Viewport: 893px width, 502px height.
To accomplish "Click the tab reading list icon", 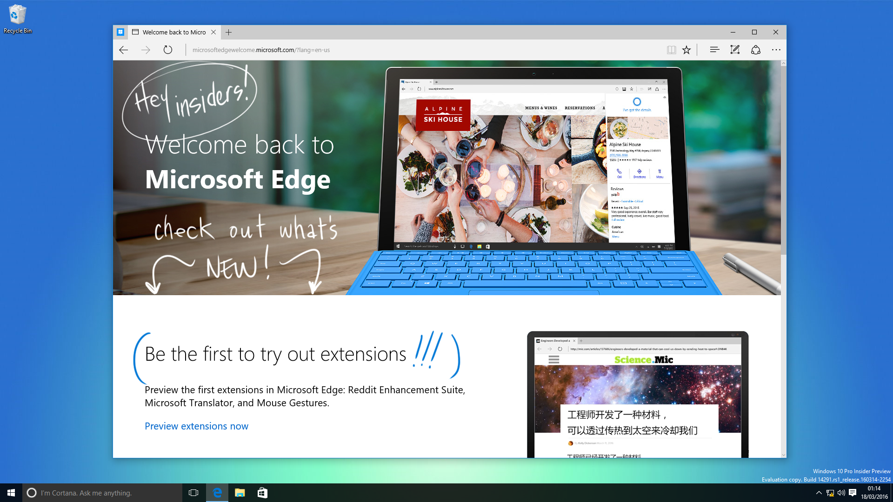I will (672, 50).
